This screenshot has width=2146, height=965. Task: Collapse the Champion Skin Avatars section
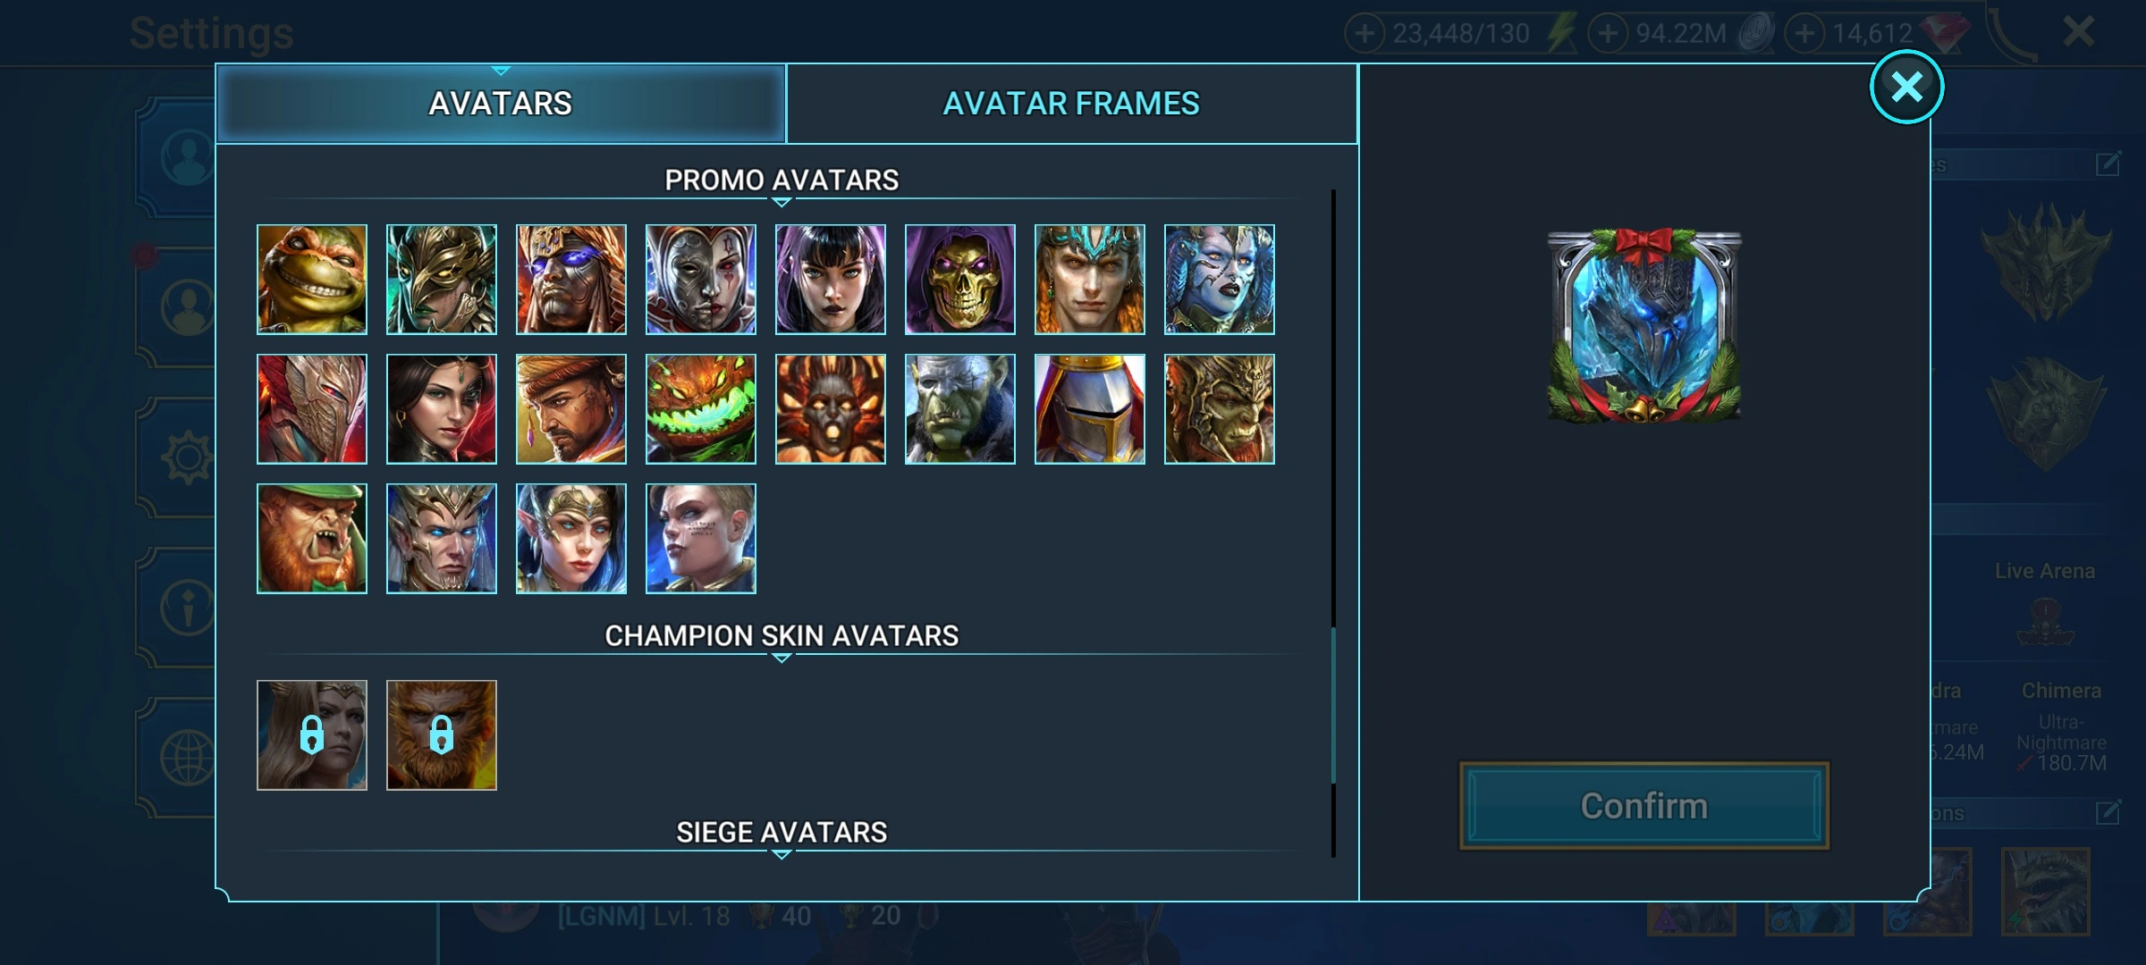click(781, 637)
